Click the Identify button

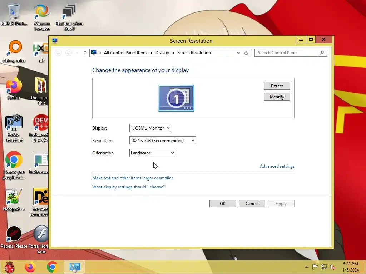[277, 97]
